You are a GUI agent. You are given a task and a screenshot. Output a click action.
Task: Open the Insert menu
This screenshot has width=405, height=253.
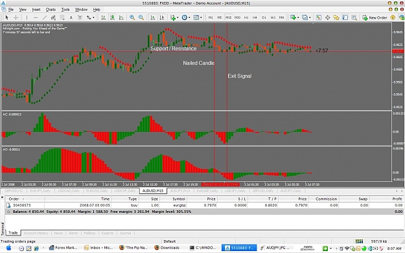tap(36, 10)
